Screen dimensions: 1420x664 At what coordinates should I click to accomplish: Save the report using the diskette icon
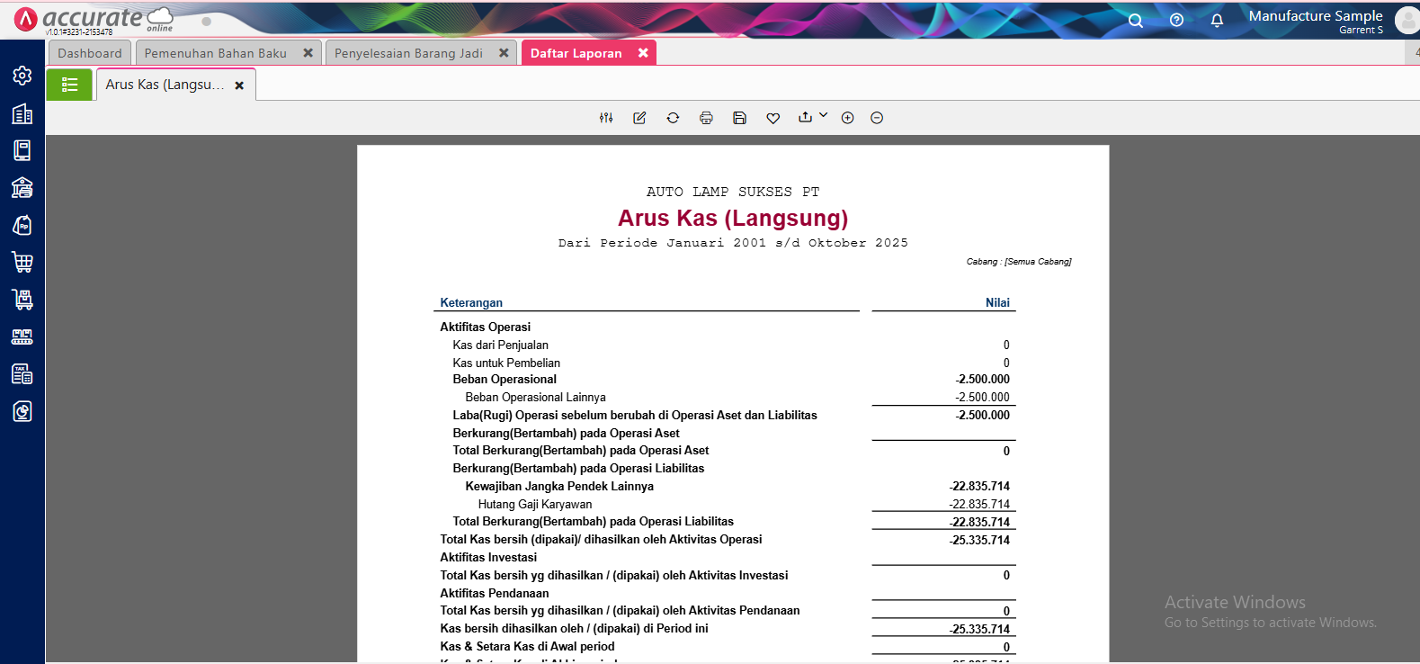coord(739,118)
